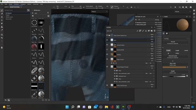Open blend mode dropdown of General Volume layer

(x=152, y=44)
